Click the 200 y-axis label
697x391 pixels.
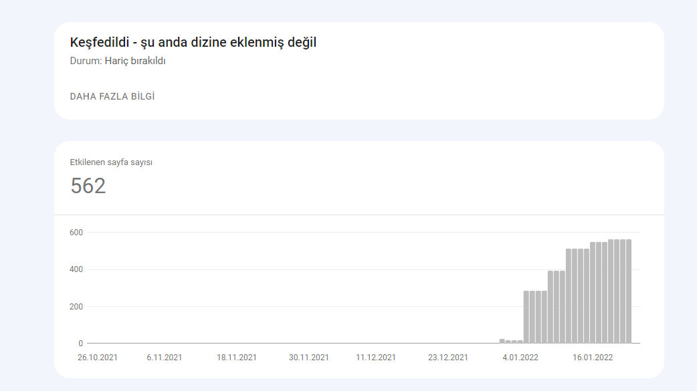(x=76, y=307)
